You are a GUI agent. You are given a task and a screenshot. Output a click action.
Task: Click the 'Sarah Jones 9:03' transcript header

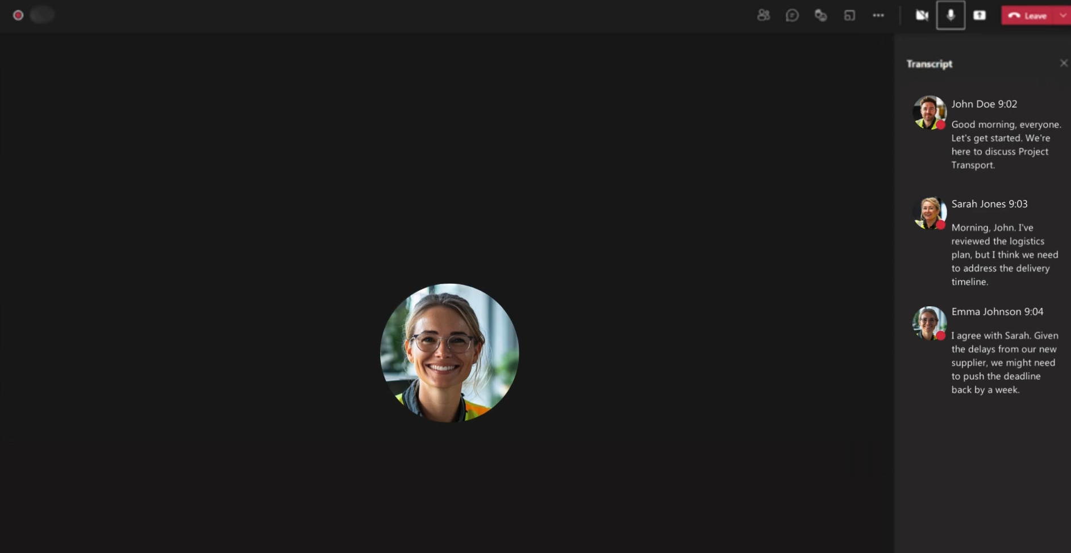989,203
